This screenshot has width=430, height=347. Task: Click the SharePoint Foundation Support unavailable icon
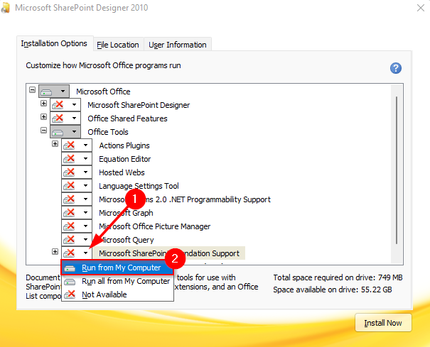click(x=70, y=253)
